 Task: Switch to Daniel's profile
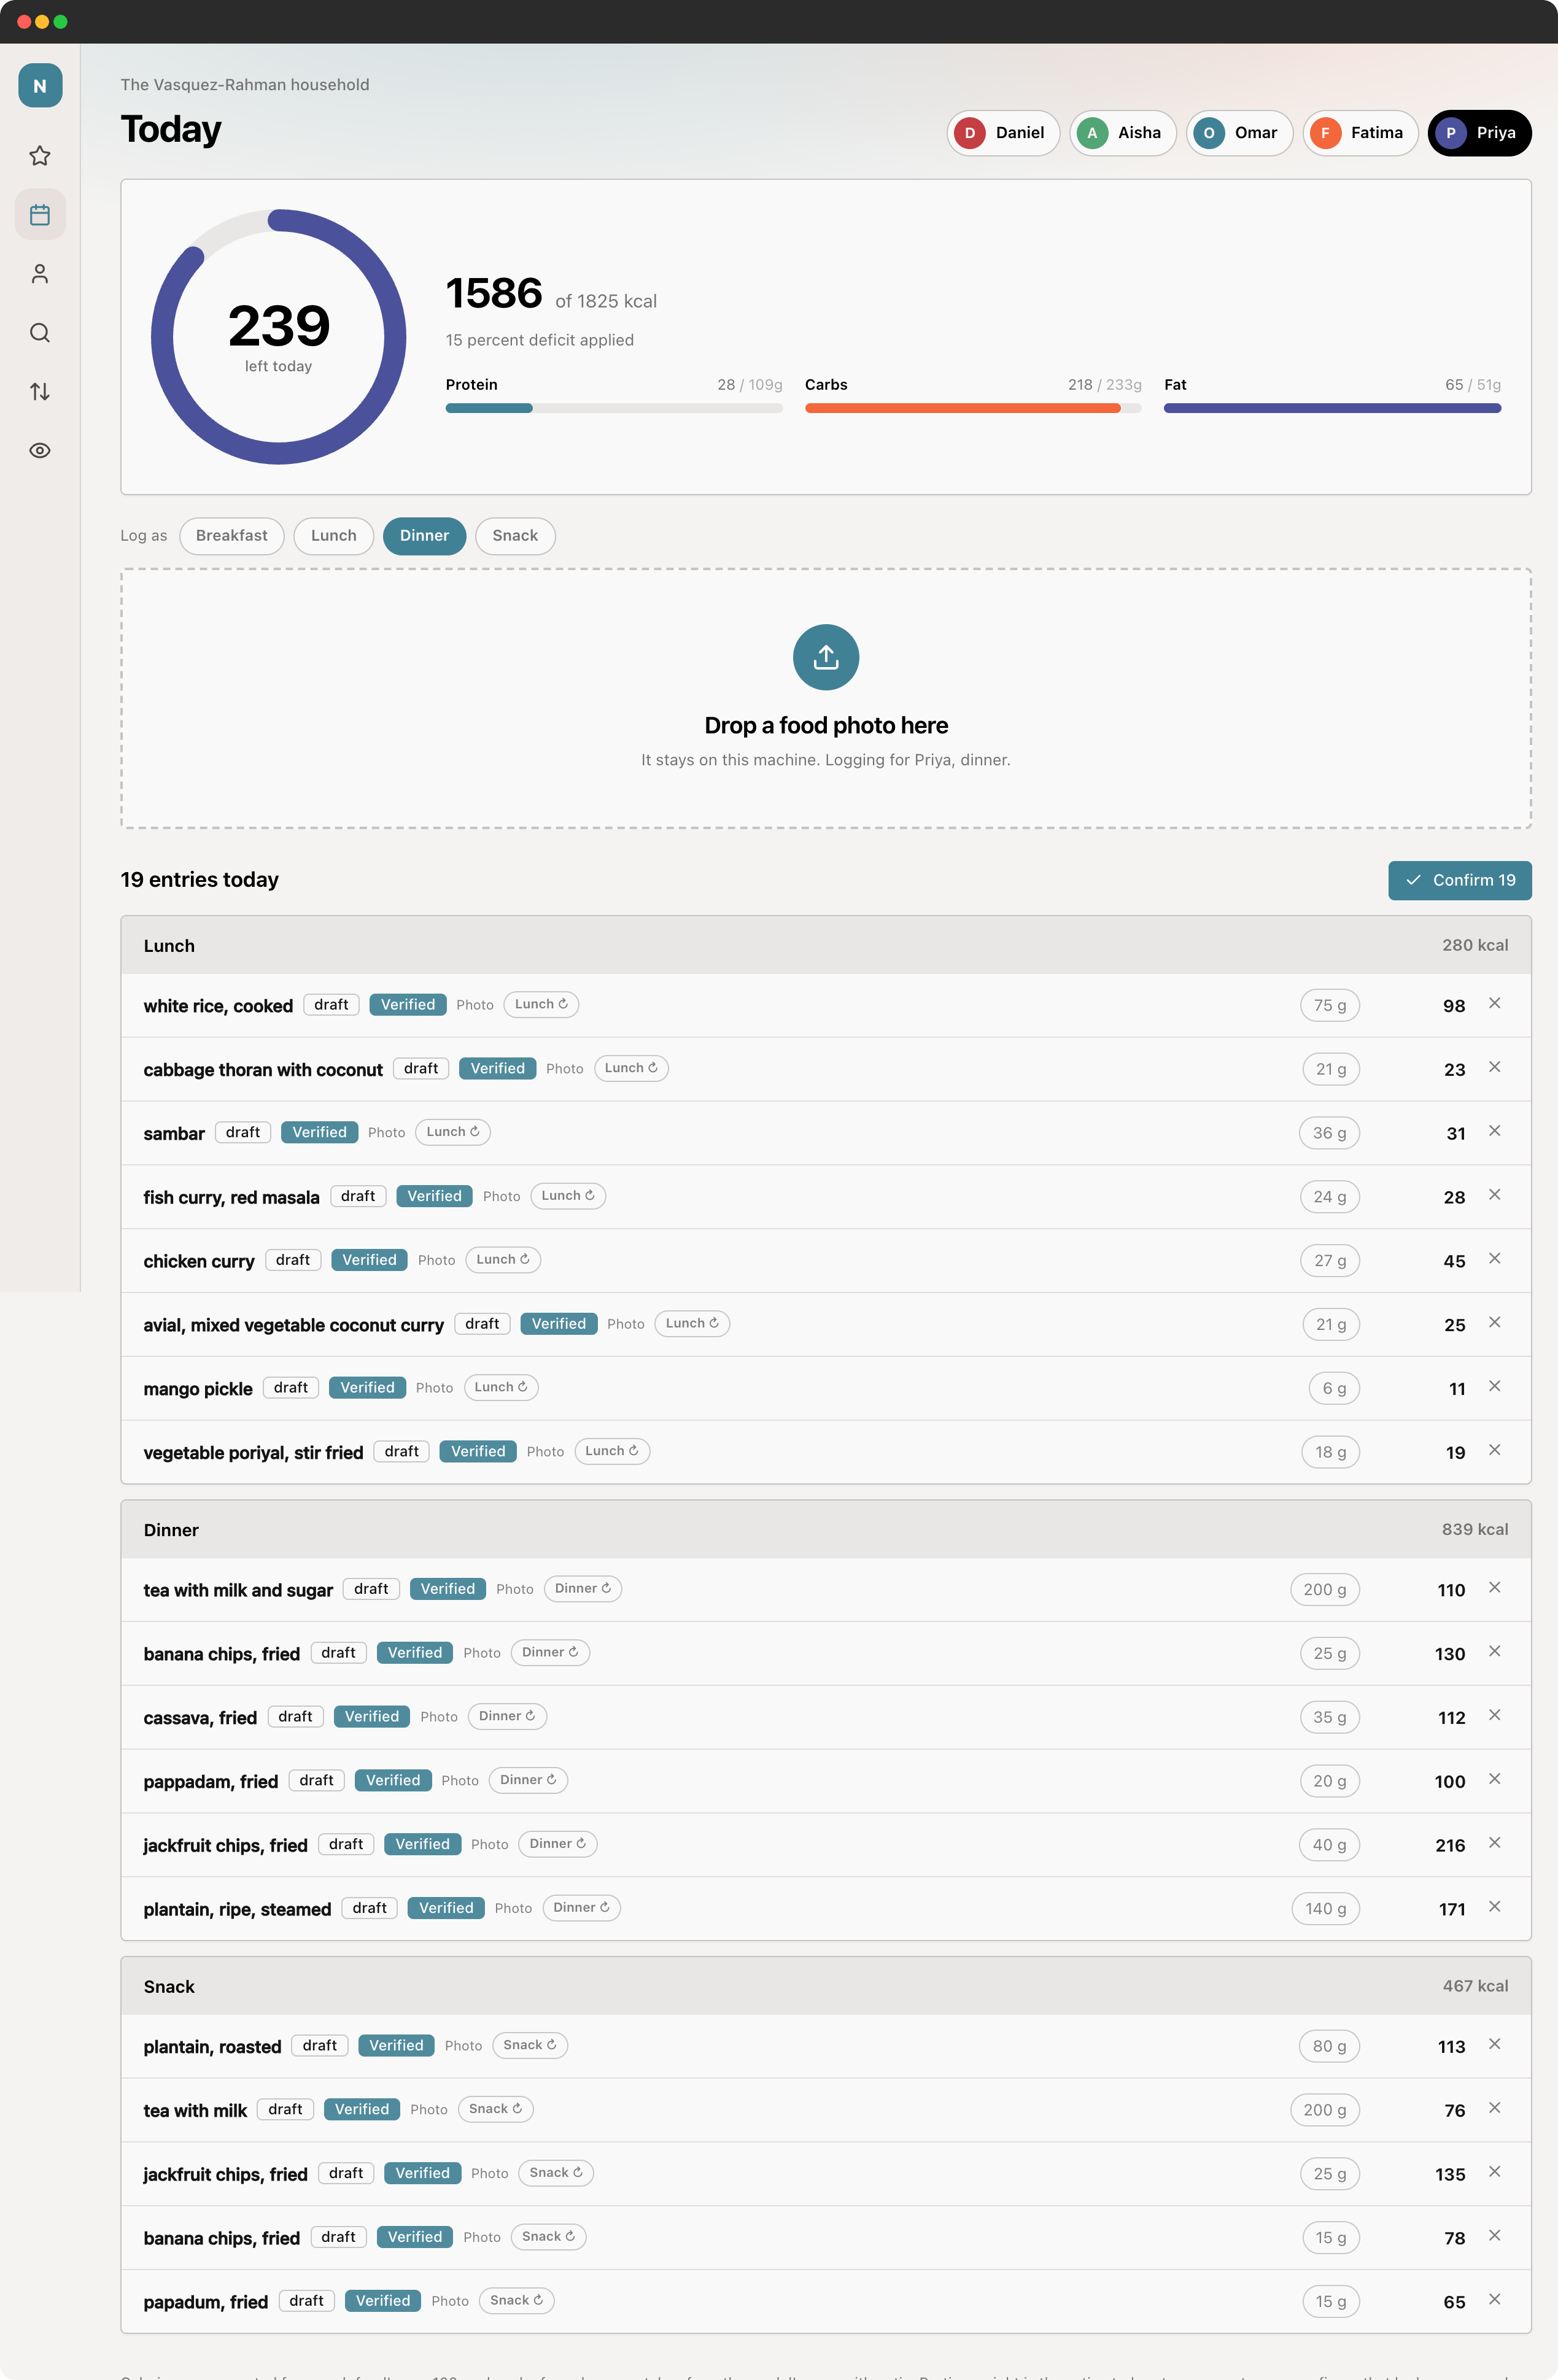click(1003, 133)
